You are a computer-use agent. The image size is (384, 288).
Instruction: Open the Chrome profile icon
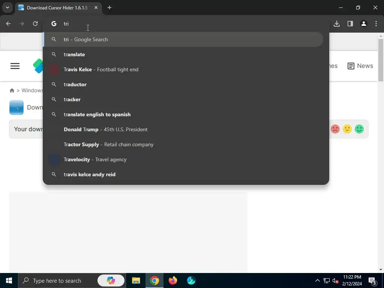[x=364, y=24]
